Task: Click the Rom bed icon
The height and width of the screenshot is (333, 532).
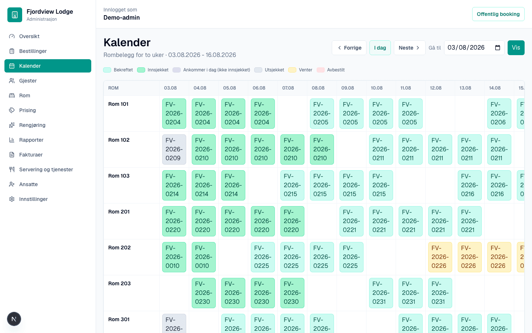Action: (x=12, y=95)
